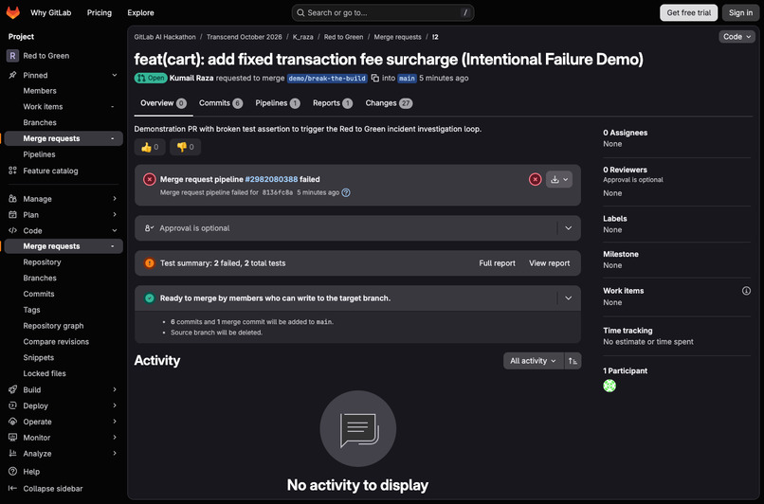The image size is (764, 504).
Task: Click the Search or go to field
Action: tap(383, 12)
